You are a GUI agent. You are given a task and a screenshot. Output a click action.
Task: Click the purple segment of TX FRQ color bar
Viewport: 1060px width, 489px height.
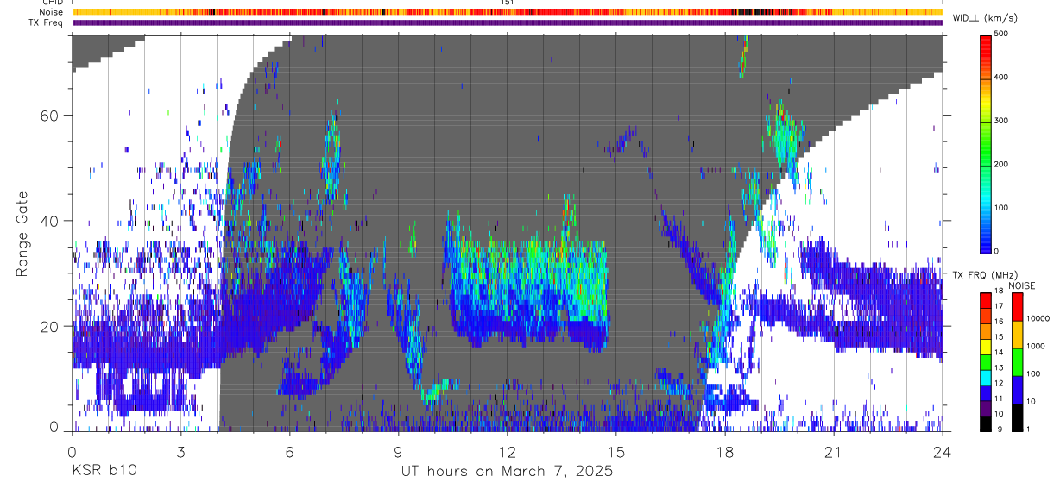[986, 408]
